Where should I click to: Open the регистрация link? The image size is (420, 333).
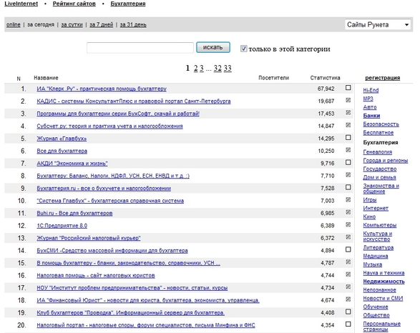click(383, 78)
